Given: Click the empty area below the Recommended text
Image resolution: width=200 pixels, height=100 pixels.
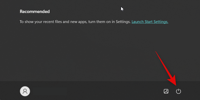Looking at the screenshot, I should (x=88, y=50).
